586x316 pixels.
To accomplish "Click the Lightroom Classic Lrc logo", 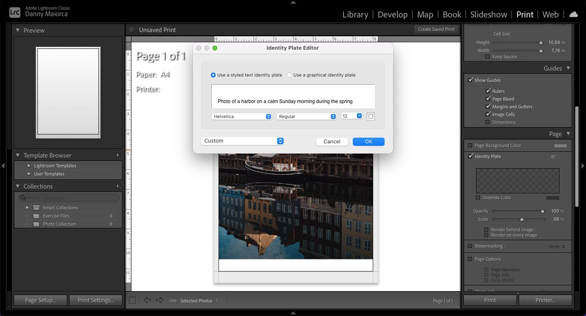I will pos(15,12).
